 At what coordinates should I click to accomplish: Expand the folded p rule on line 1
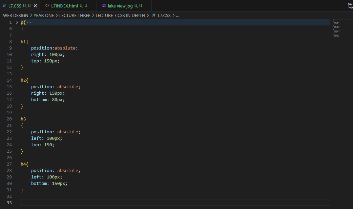[17, 22]
